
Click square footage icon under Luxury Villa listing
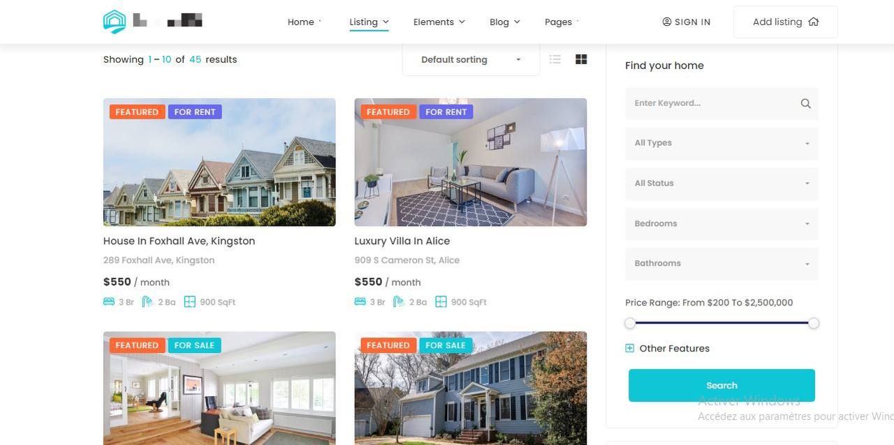(x=441, y=302)
